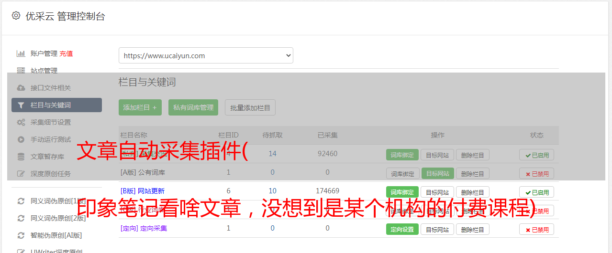Click the red 充值 link
The image size is (612, 253).
coord(67,53)
